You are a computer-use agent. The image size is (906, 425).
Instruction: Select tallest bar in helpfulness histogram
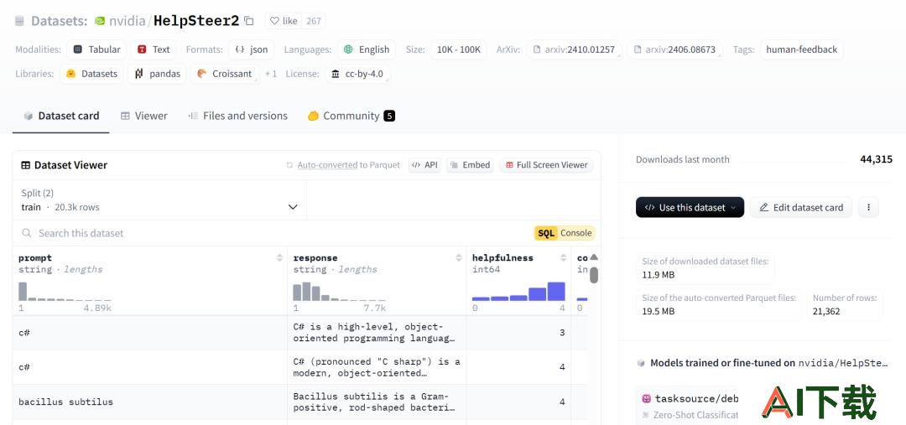click(x=556, y=292)
